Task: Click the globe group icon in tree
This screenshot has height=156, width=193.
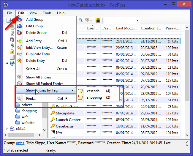Action: [12, 63]
